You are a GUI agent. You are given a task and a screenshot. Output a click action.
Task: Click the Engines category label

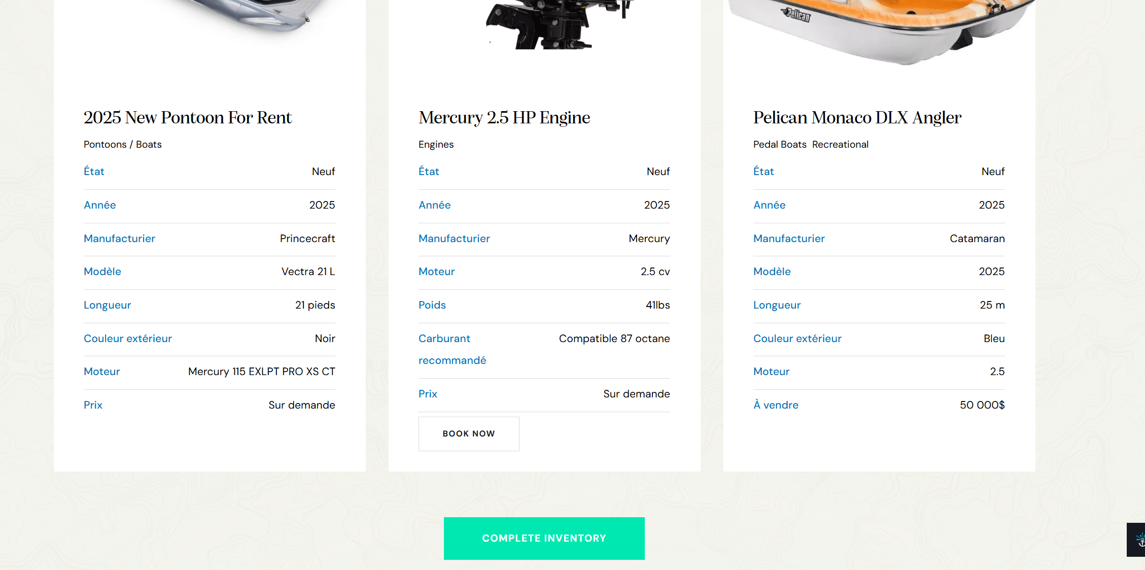[436, 145]
